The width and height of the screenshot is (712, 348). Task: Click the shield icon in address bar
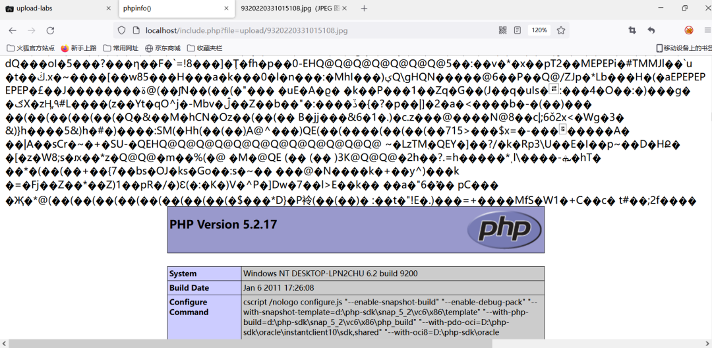(x=121, y=30)
